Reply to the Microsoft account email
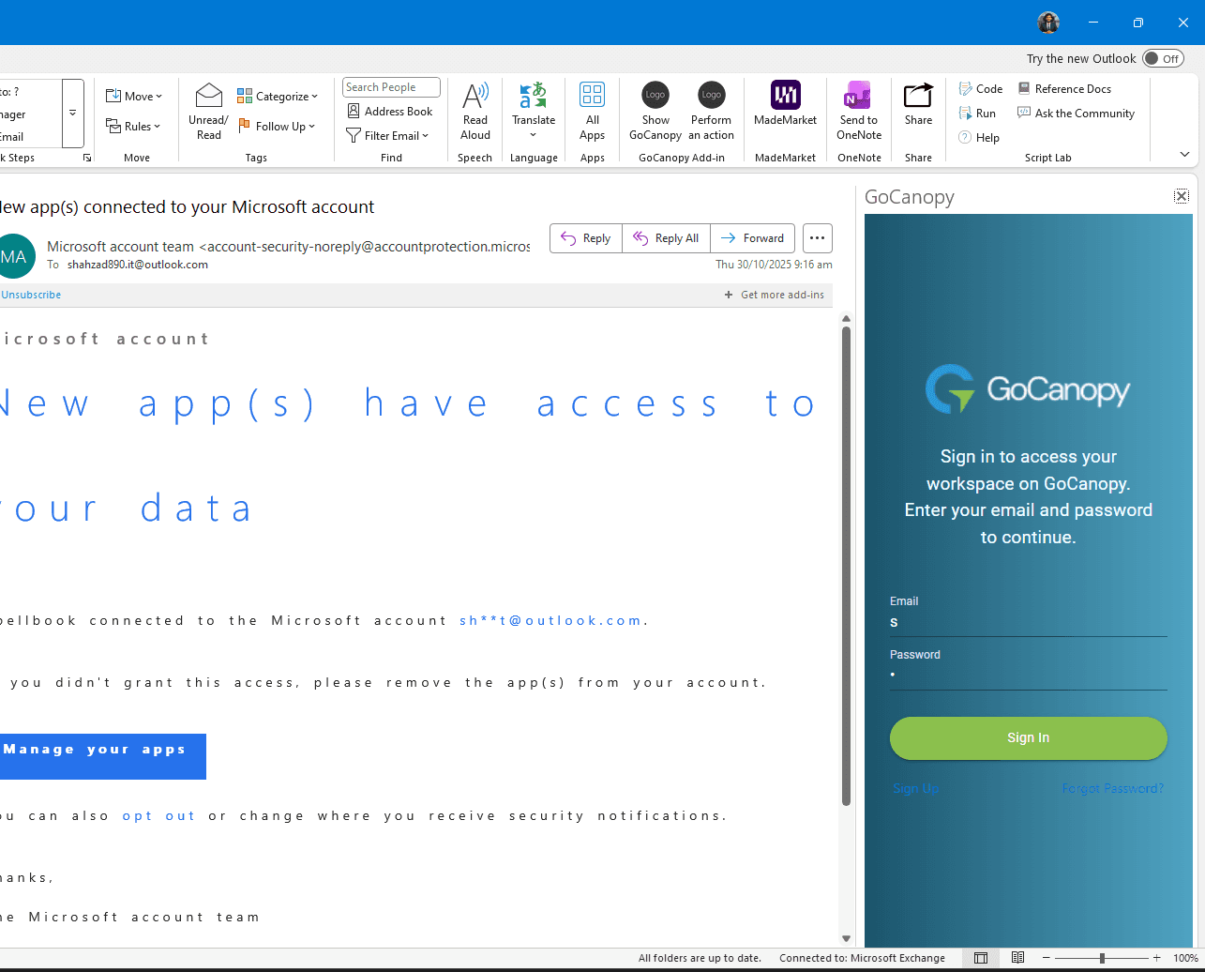This screenshot has height=972, width=1205. pos(586,238)
